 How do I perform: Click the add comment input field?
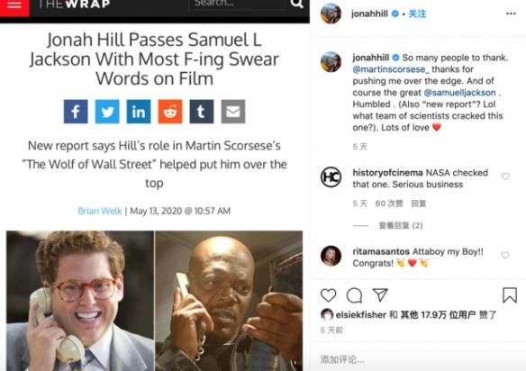418,359
